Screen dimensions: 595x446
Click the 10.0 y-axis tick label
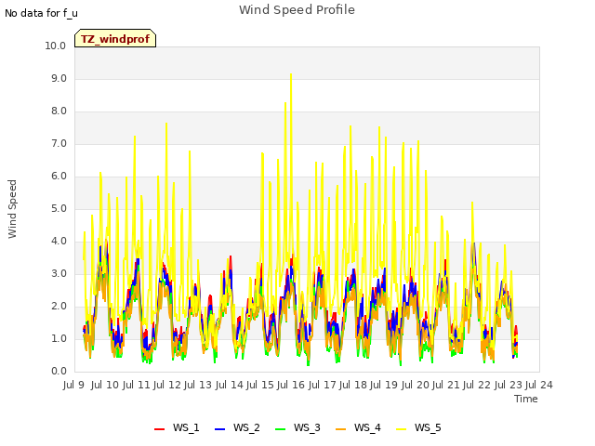click(56, 46)
